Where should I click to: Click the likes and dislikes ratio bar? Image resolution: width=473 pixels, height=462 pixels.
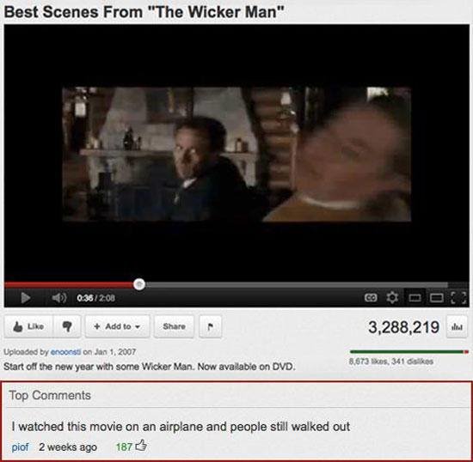(409, 352)
